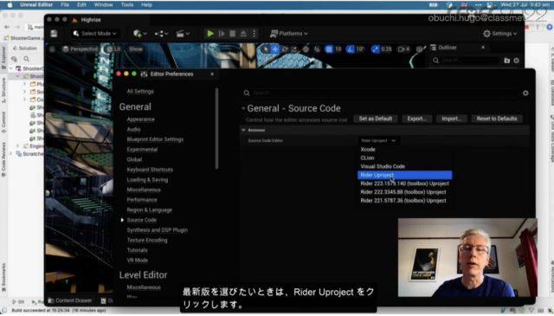Open the Select Mode dropdown

[94, 34]
